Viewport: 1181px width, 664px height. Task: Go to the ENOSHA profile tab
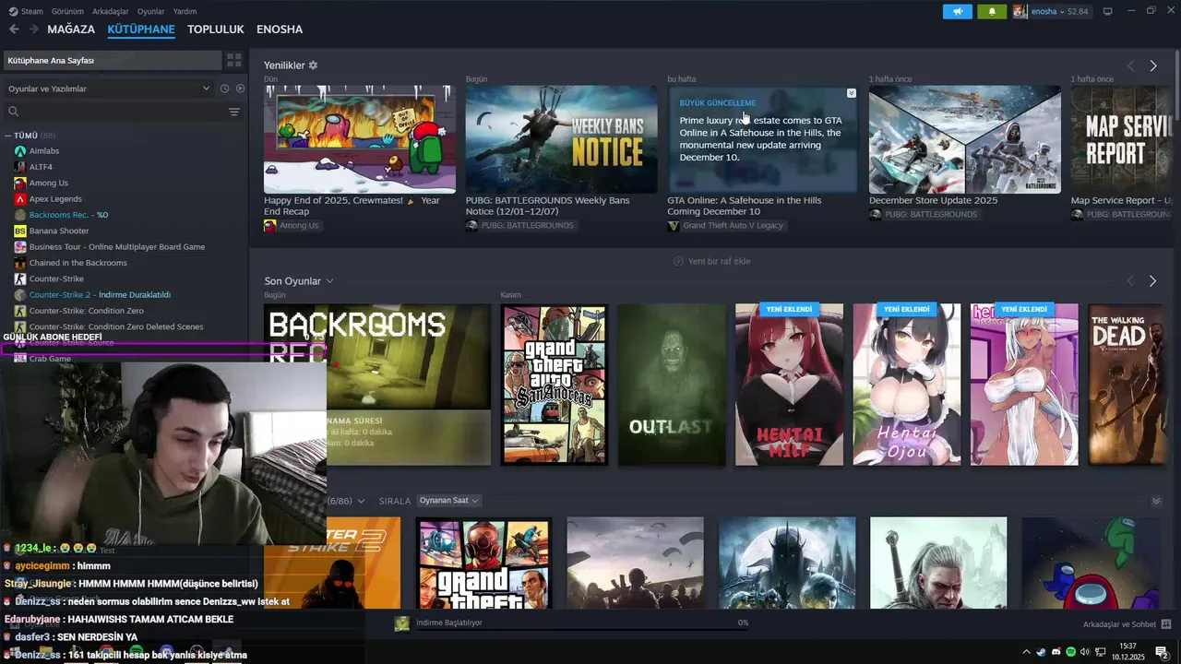click(280, 30)
